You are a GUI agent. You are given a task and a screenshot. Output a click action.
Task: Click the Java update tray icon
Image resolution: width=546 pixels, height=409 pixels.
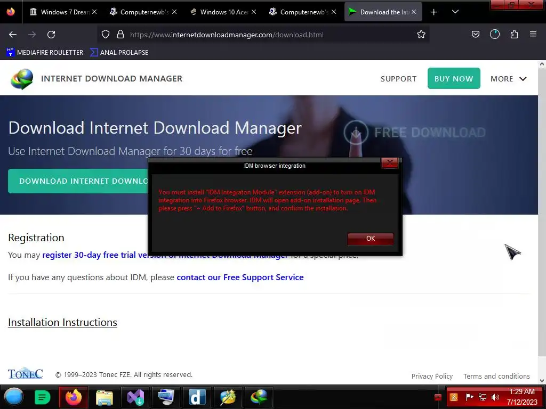pyautogui.click(x=453, y=397)
